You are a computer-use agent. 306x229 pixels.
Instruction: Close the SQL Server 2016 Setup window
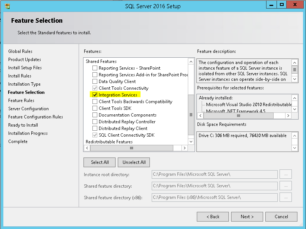click(295, 5)
